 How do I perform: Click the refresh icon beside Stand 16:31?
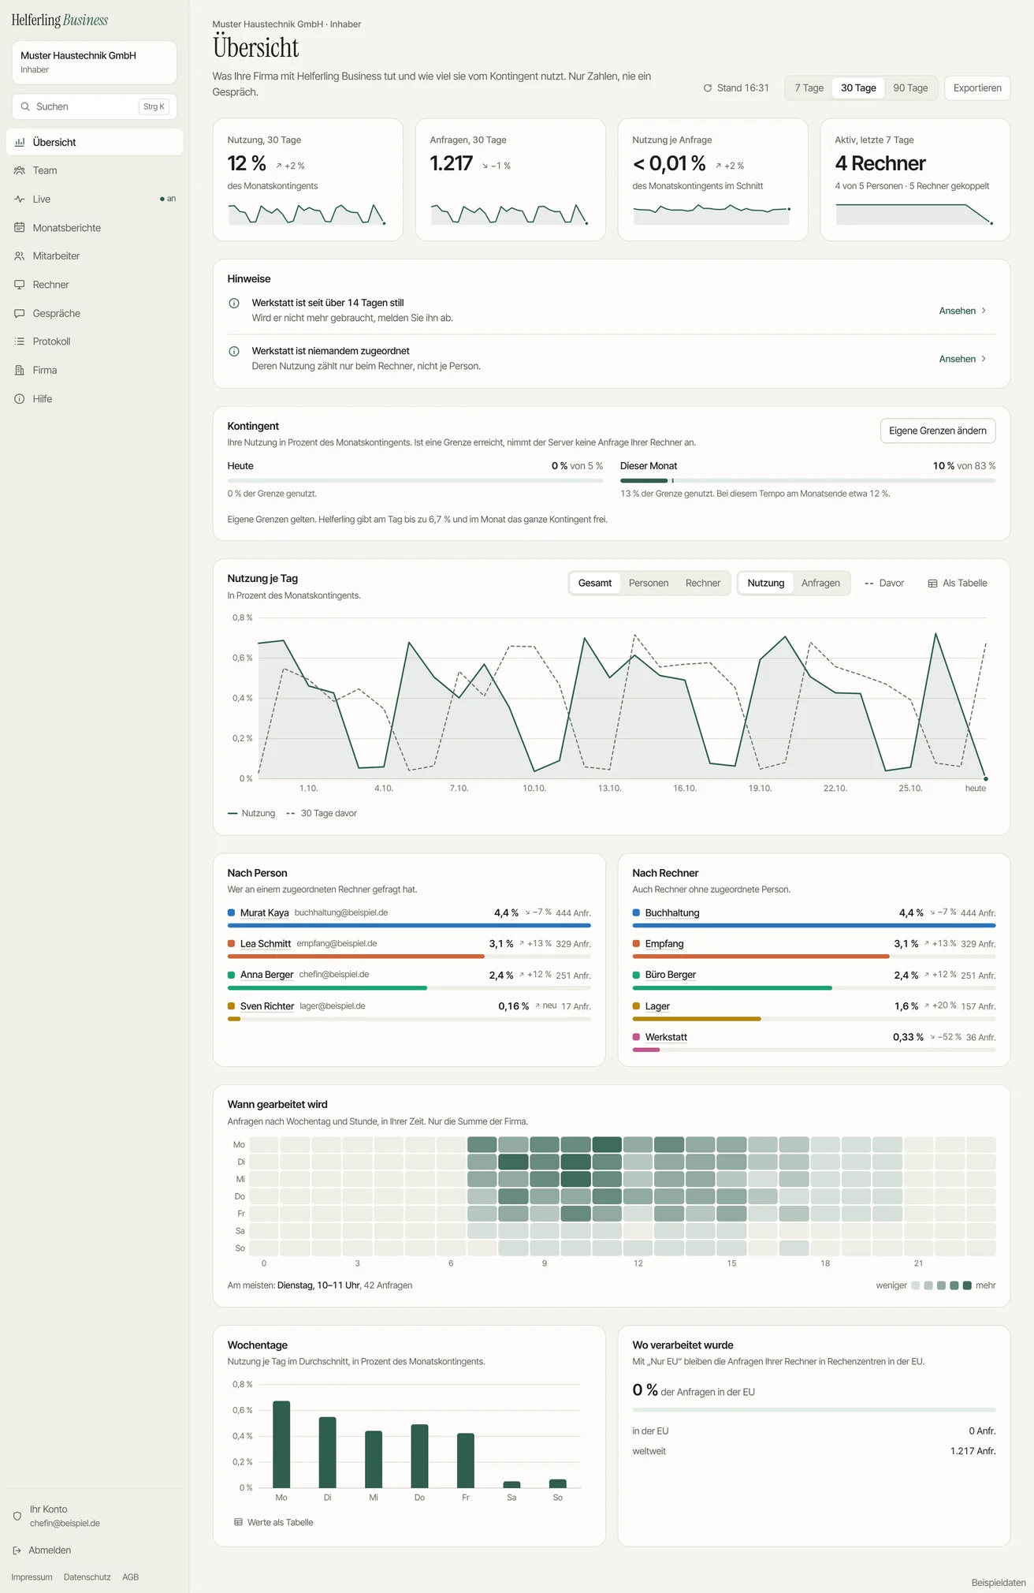708,88
